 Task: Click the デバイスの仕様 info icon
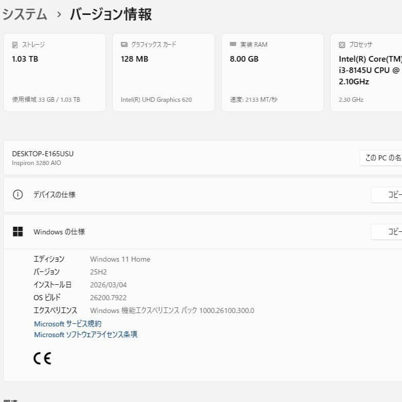(17, 195)
